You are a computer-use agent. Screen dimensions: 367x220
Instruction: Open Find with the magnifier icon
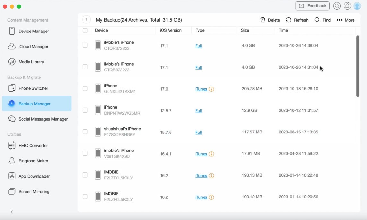point(317,20)
